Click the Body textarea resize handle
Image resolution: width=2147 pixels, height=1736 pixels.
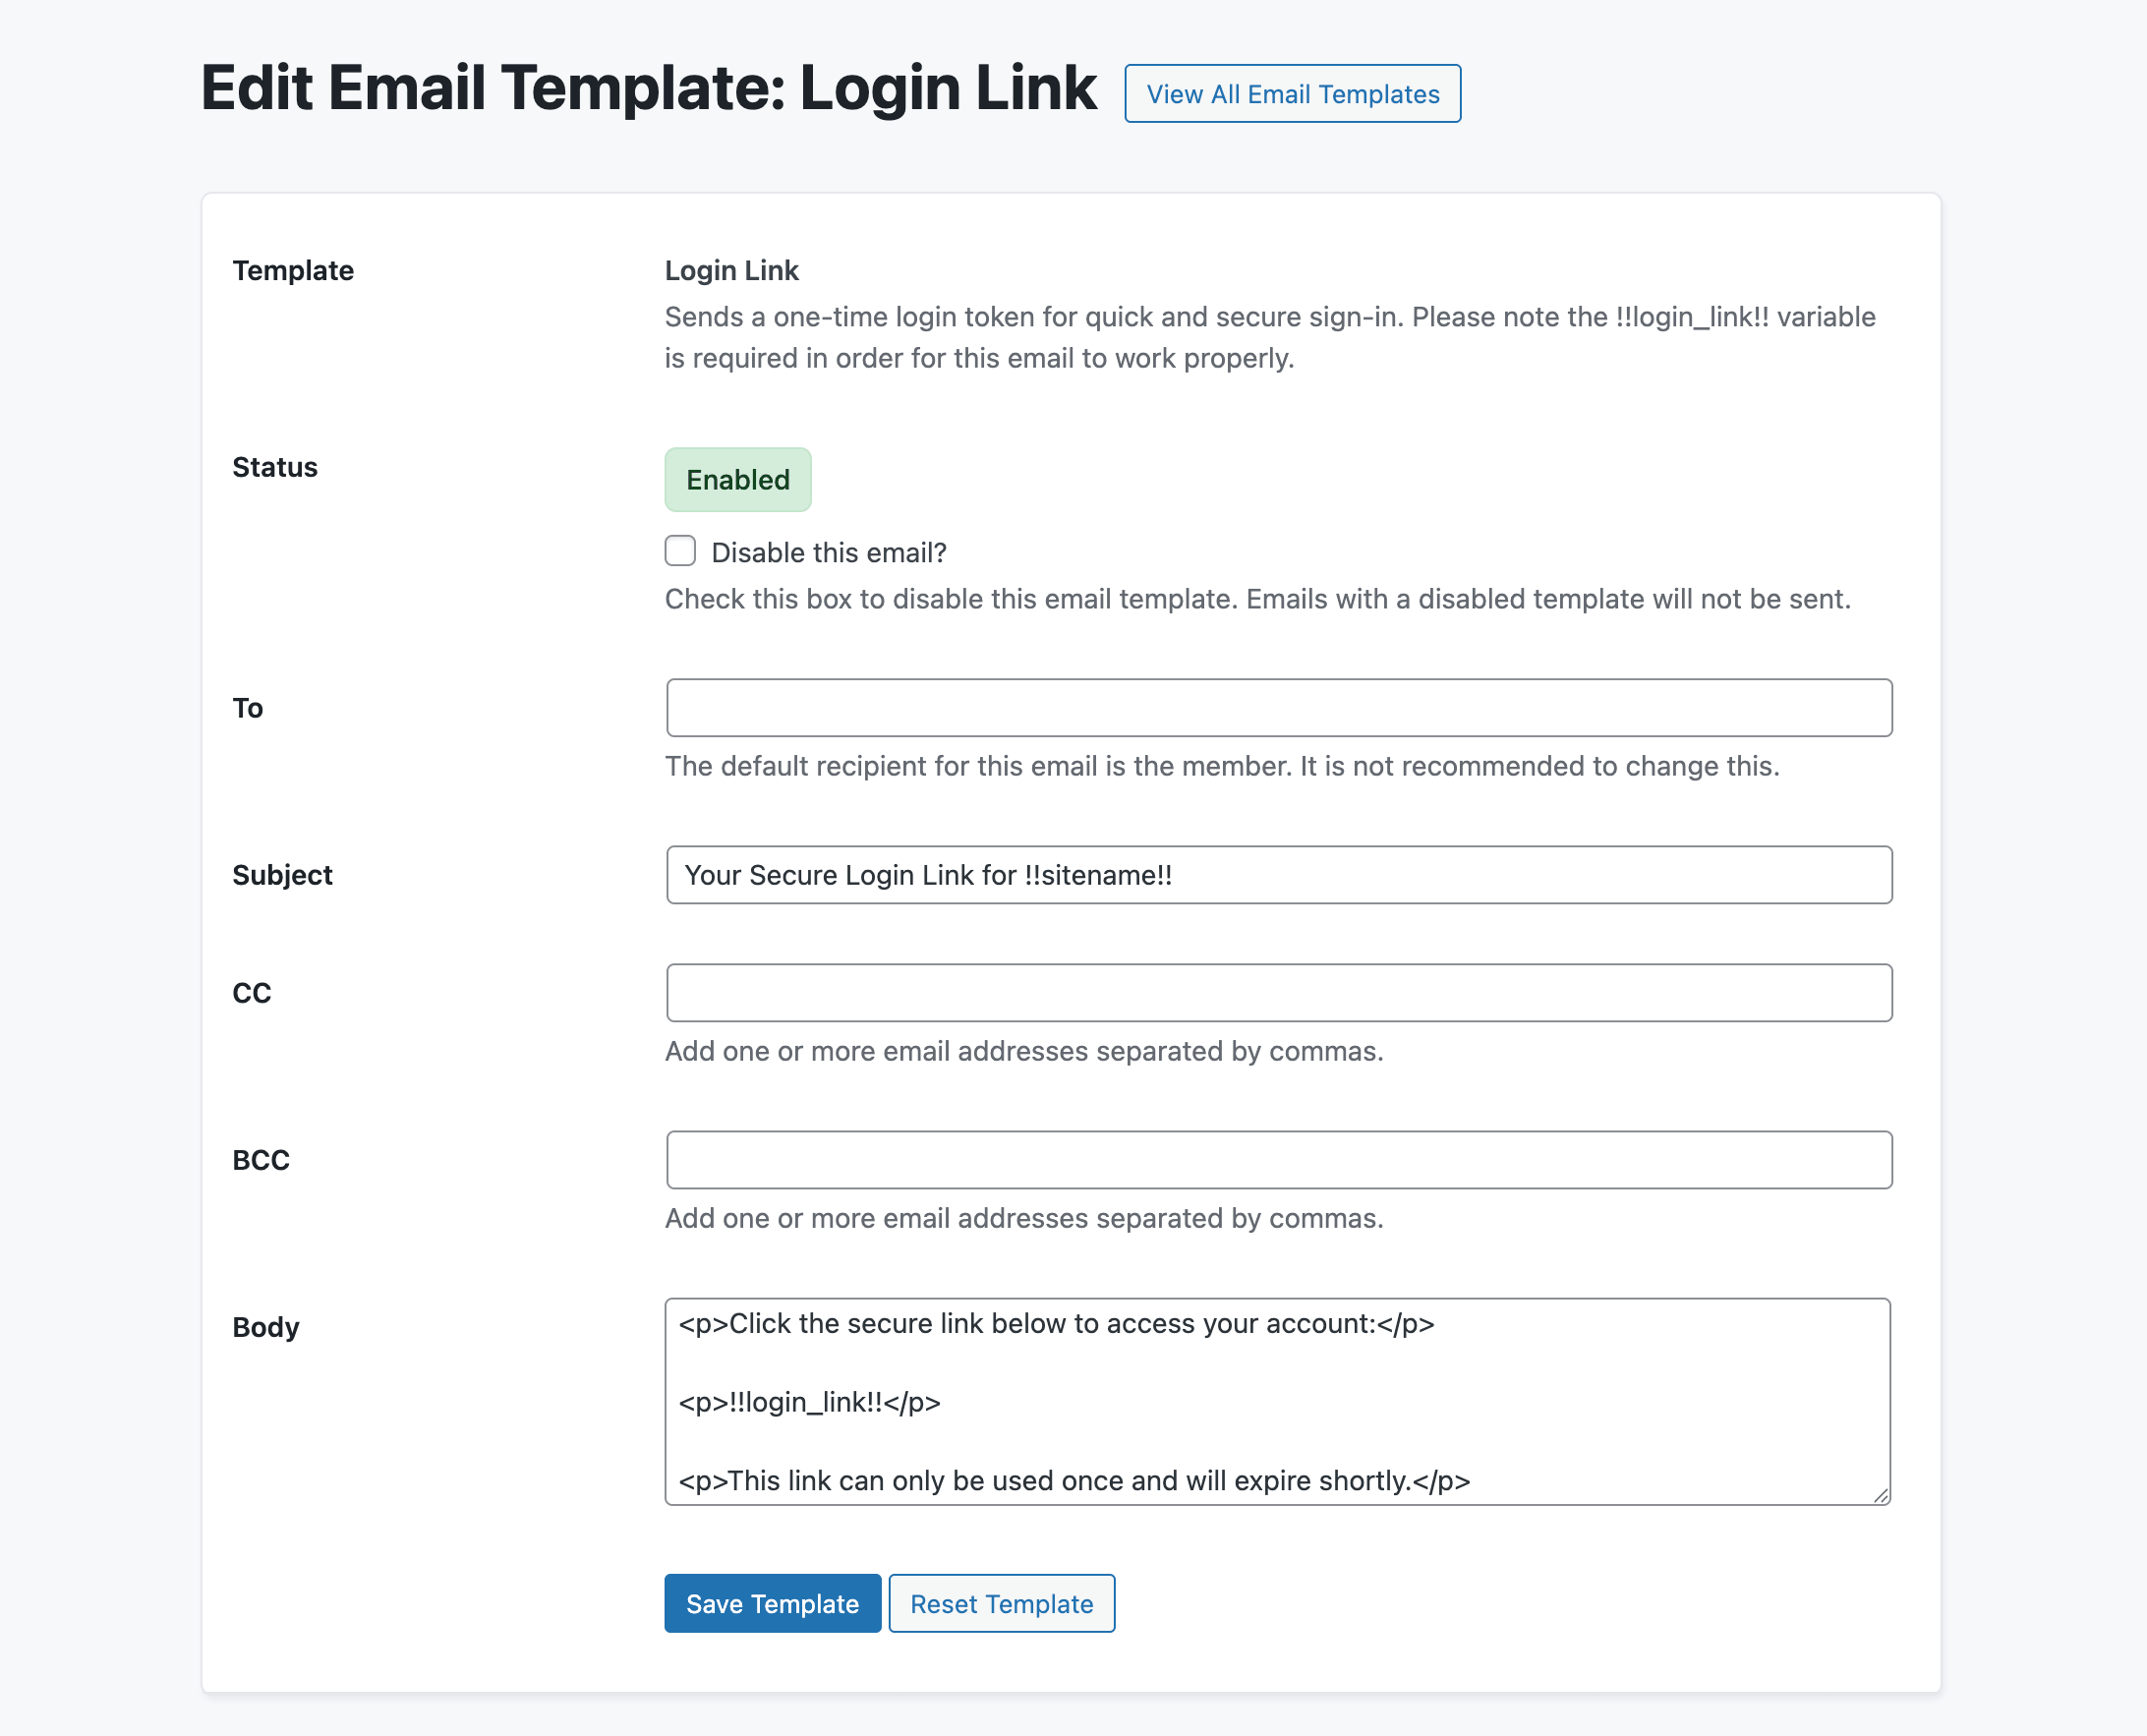point(1884,1498)
